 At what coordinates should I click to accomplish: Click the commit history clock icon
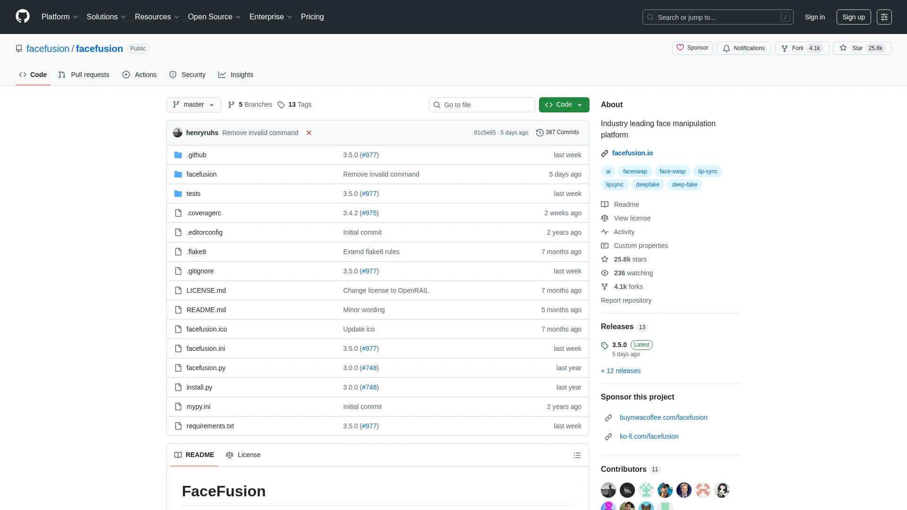[x=539, y=133]
